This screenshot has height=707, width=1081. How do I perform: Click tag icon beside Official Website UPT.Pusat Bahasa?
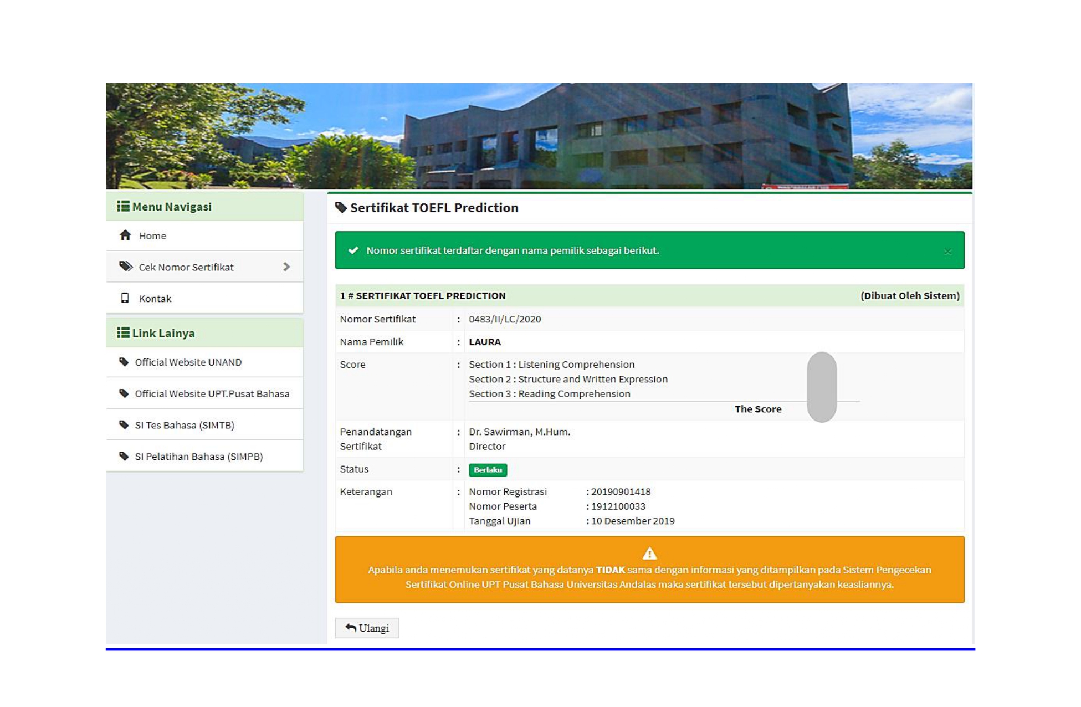pos(124,393)
